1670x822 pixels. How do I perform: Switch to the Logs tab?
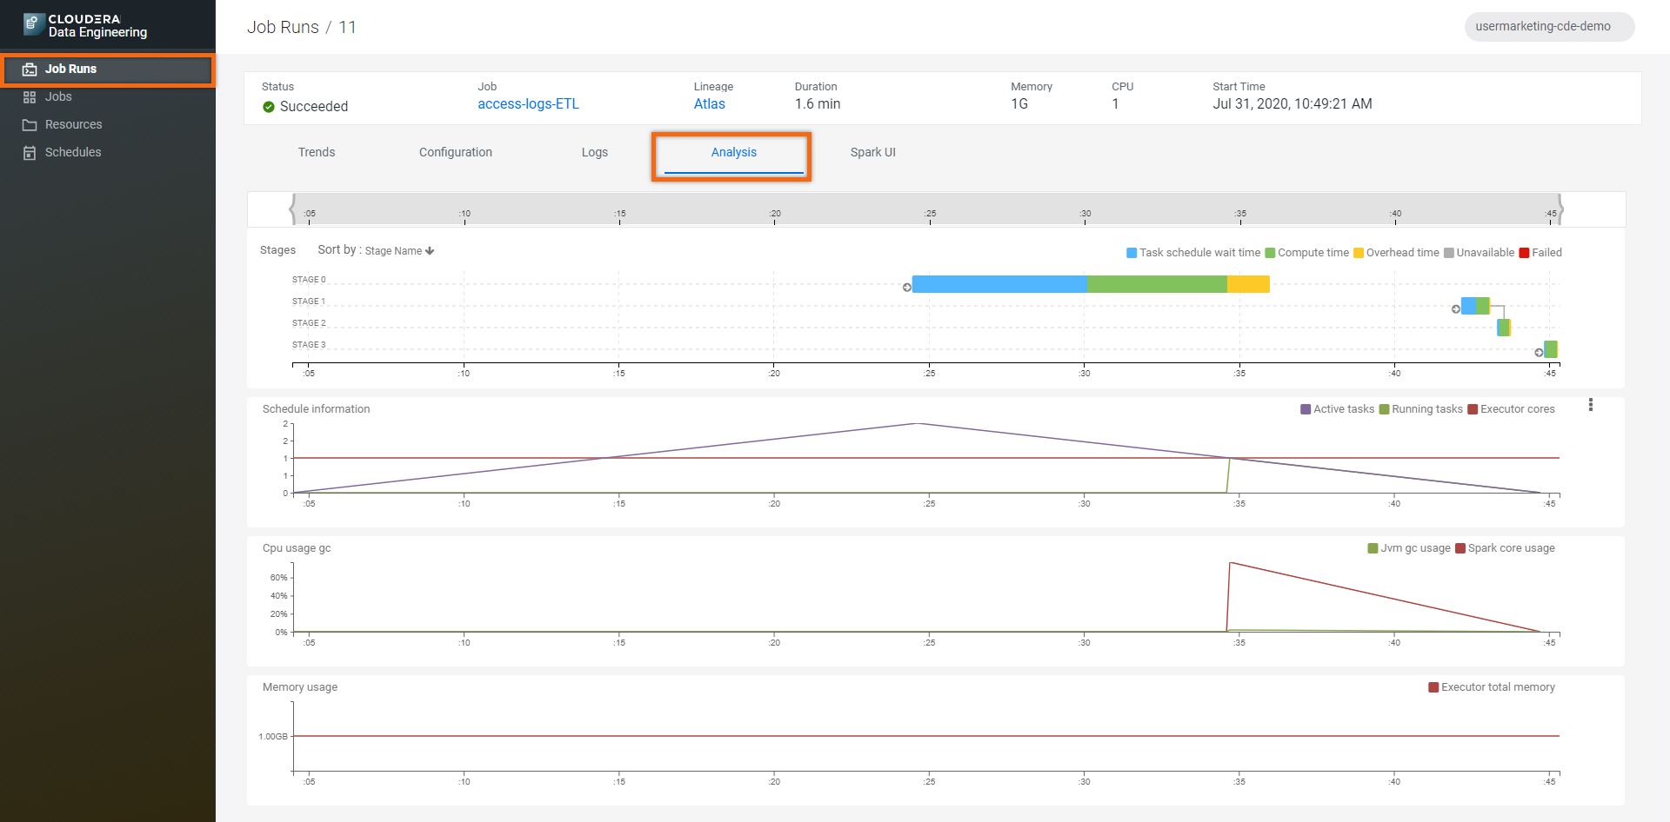[594, 153]
